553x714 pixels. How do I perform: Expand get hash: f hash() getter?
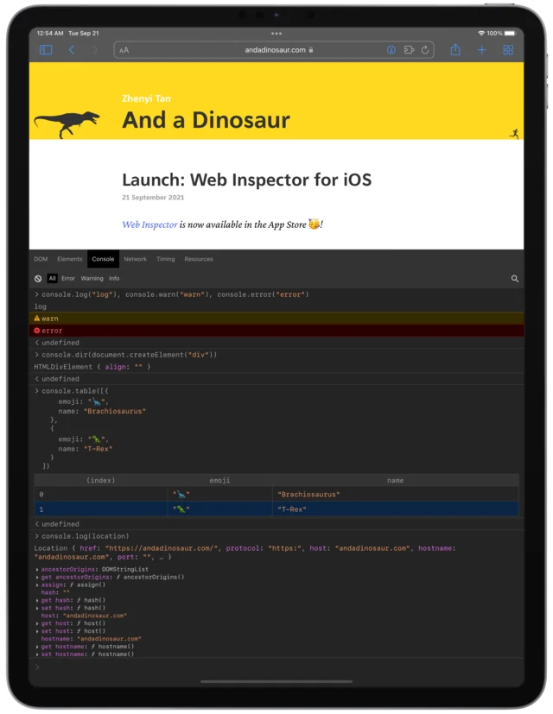tap(37, 600)
